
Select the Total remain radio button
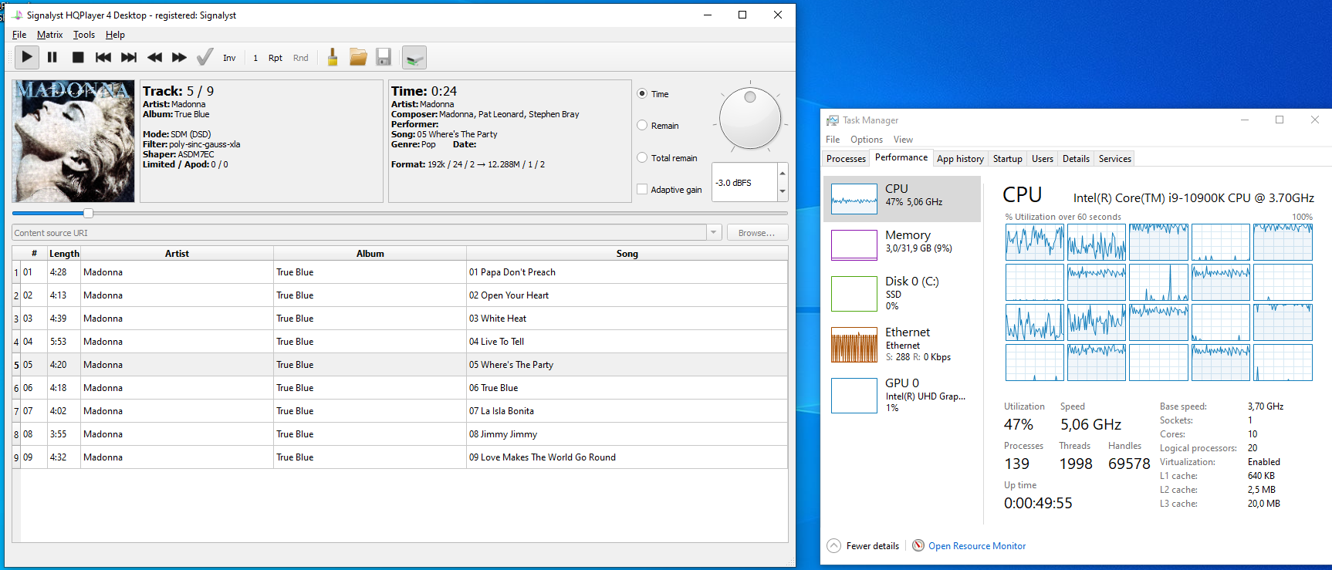[x=642, y=158]
